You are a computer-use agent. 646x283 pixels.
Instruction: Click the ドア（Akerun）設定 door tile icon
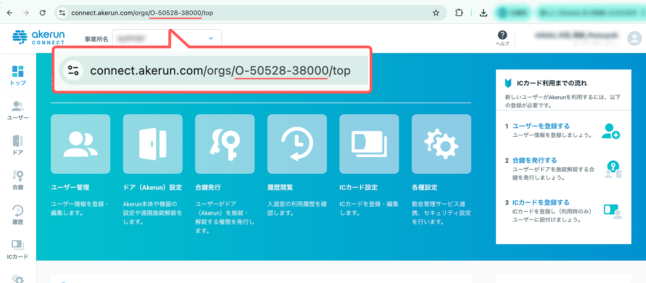tap(153, 144)
